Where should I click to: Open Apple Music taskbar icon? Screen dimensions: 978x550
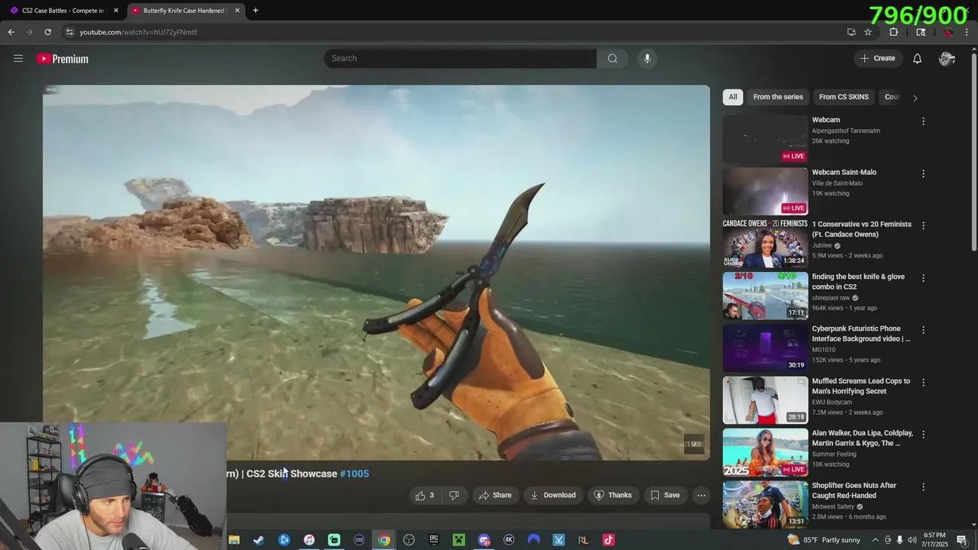(x=309, y=540)
